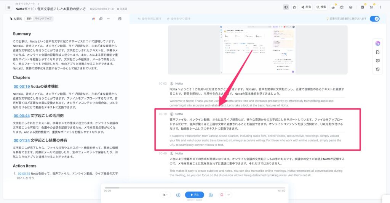Screen dimensions: 390x203
Task: Open the hamburger menu at top left
Action: click(x=9, y=8)
